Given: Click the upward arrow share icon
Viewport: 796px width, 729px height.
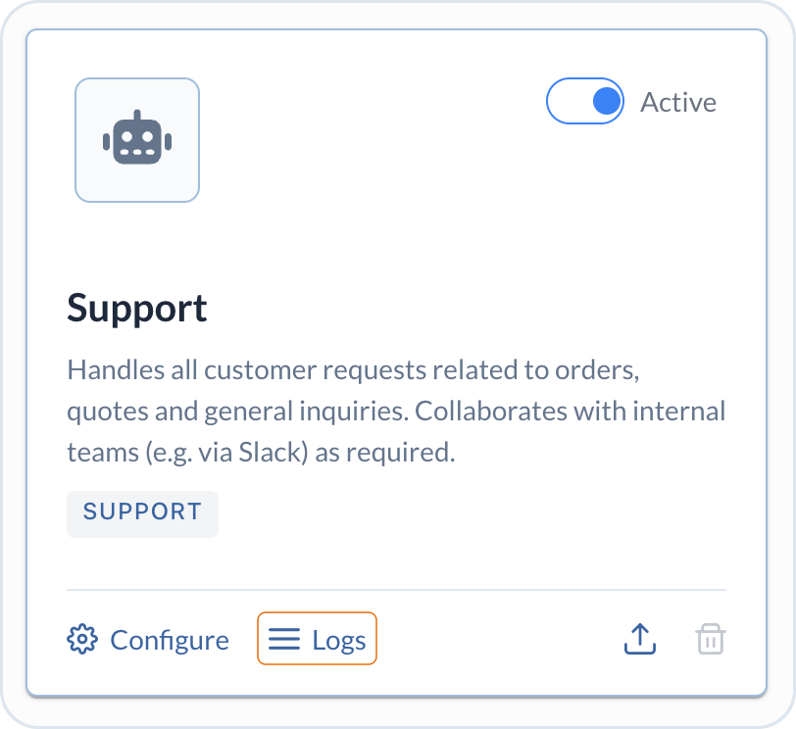Looking at the screenshot, I should click(x=639, y=639).
